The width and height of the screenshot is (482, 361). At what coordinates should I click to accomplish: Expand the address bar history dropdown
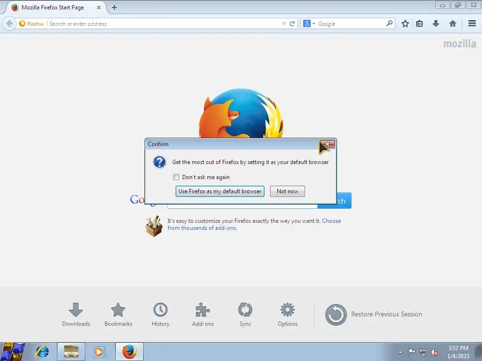284,24
